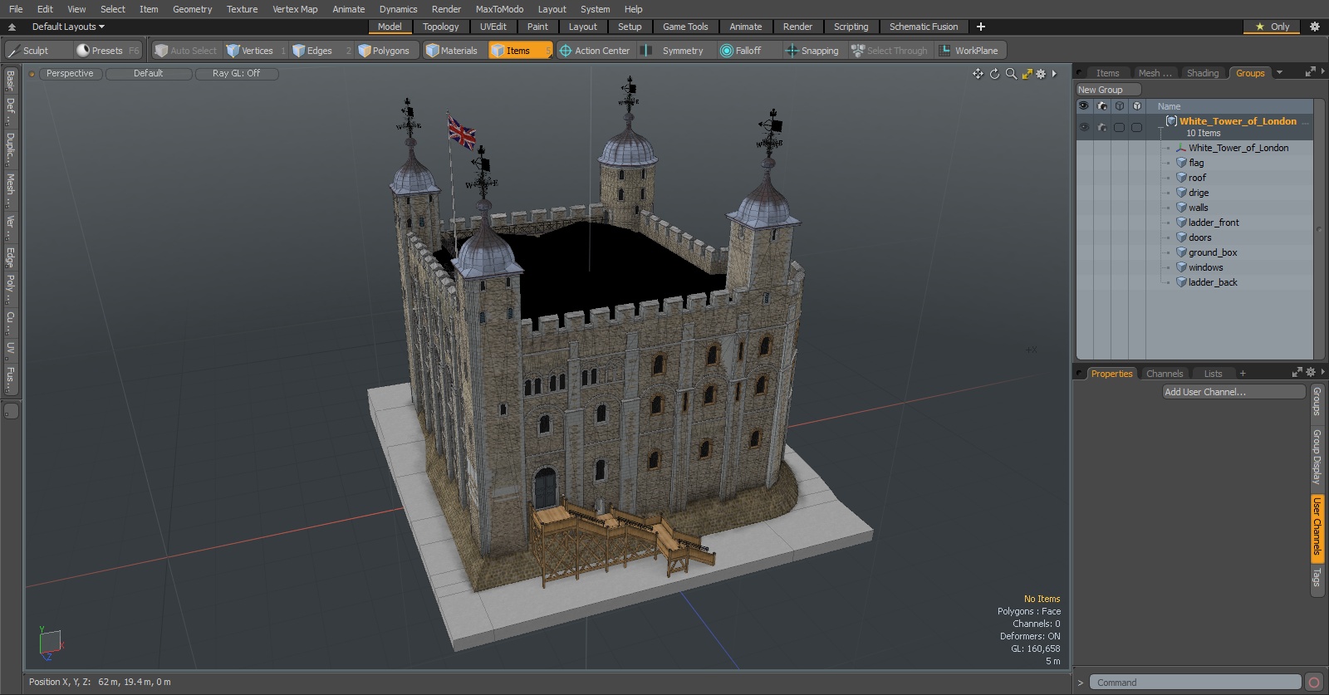The height and width of the screenshot is (695, 1329).
Task: Switch to the Shading panel tab
Action: coord(1203,73)
